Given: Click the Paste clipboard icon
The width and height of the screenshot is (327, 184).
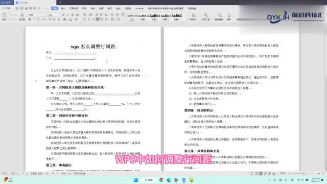Looking at the screenshot, I should coord(5,15).
